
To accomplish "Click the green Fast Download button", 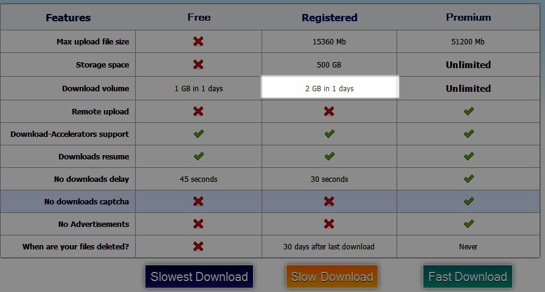I will point(468,277).
